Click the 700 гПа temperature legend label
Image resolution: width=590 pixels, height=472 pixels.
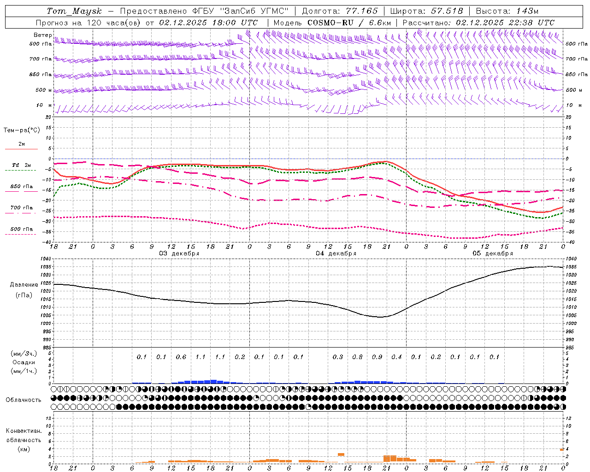(x=22, y=208)
